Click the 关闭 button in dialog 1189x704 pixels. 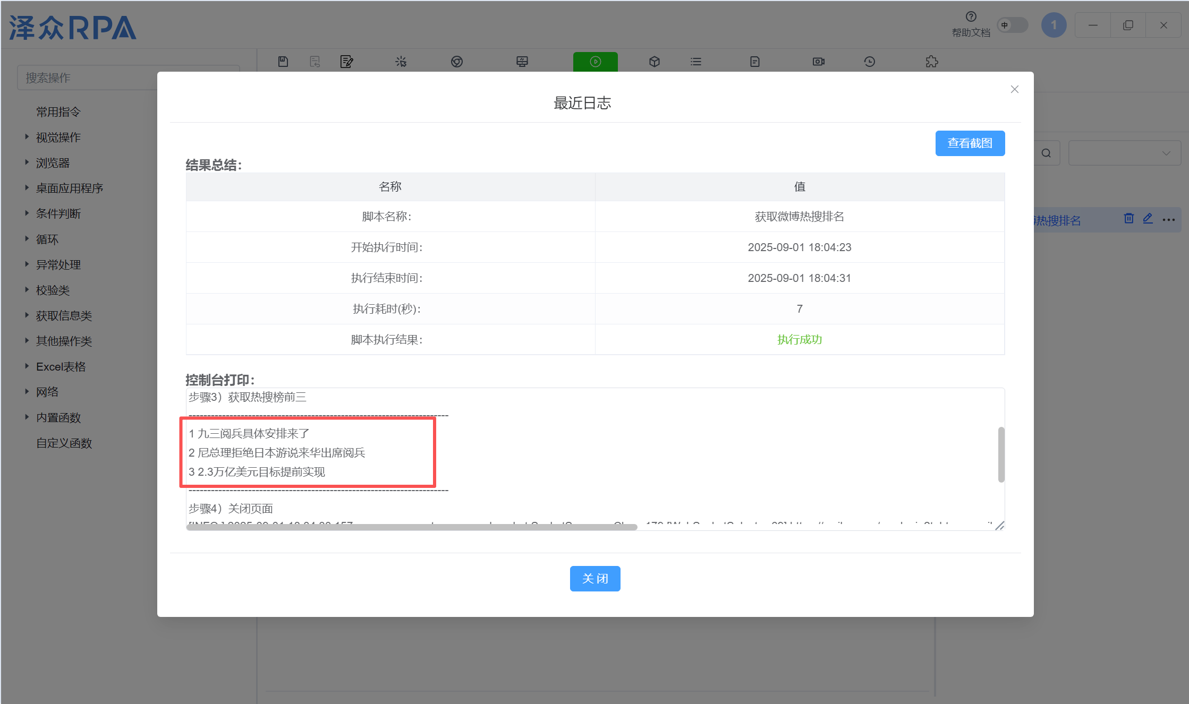594,578
